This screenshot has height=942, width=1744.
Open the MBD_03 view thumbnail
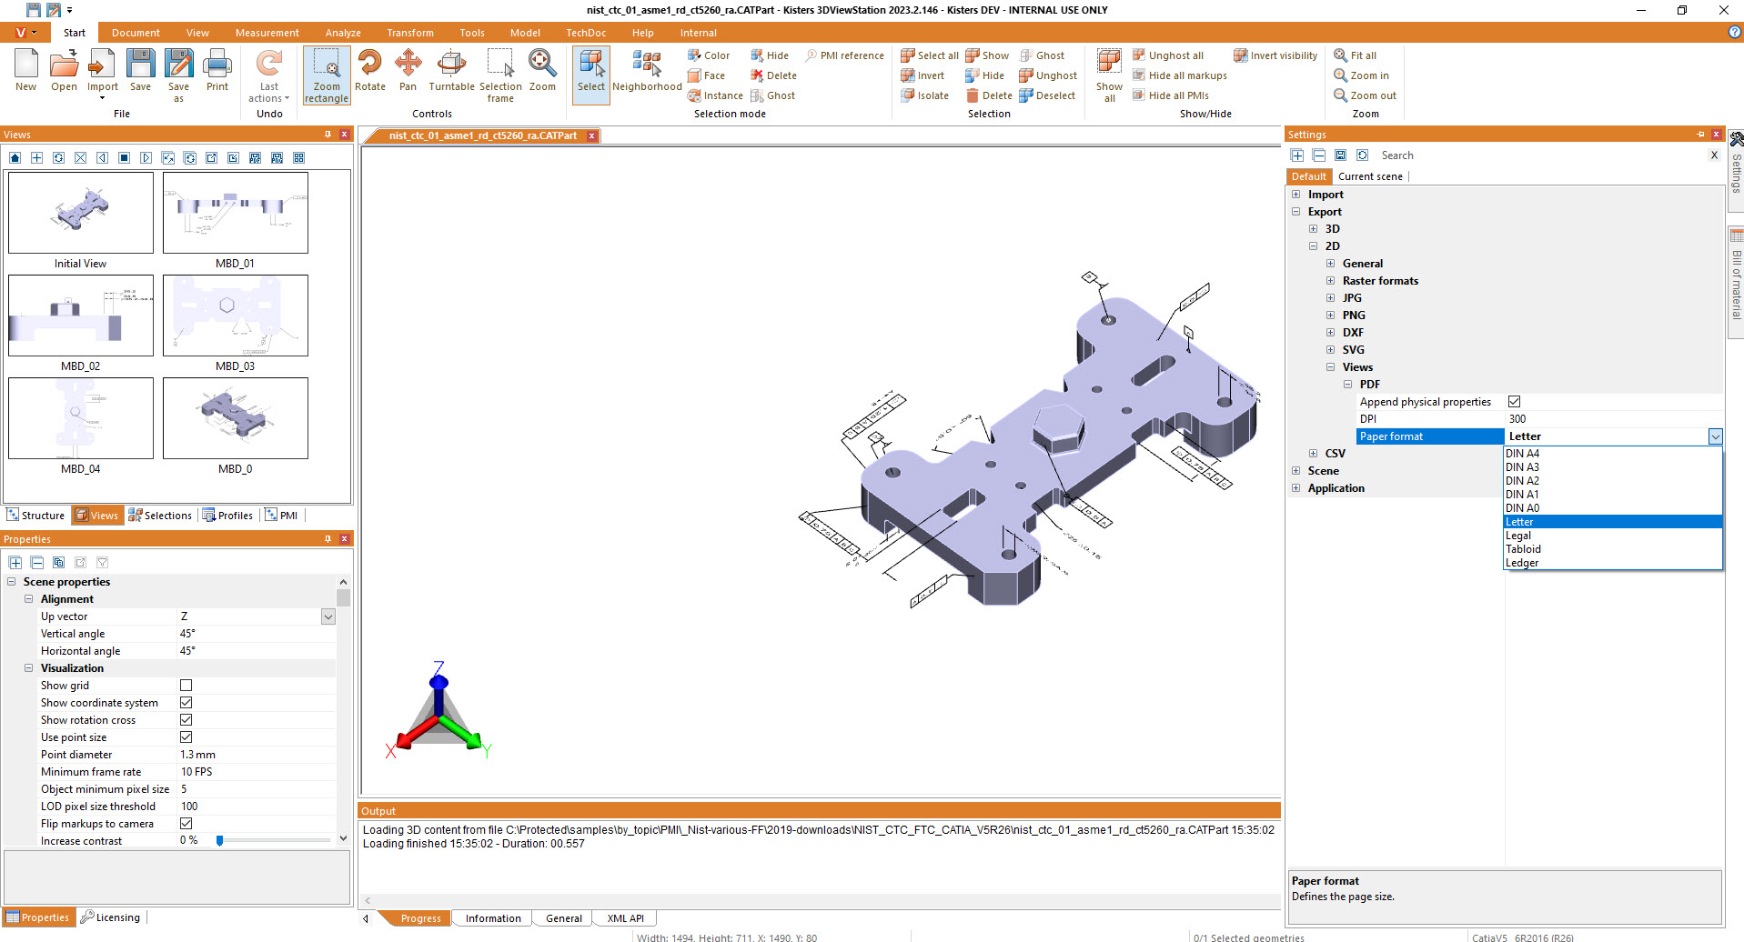[236, 316]
